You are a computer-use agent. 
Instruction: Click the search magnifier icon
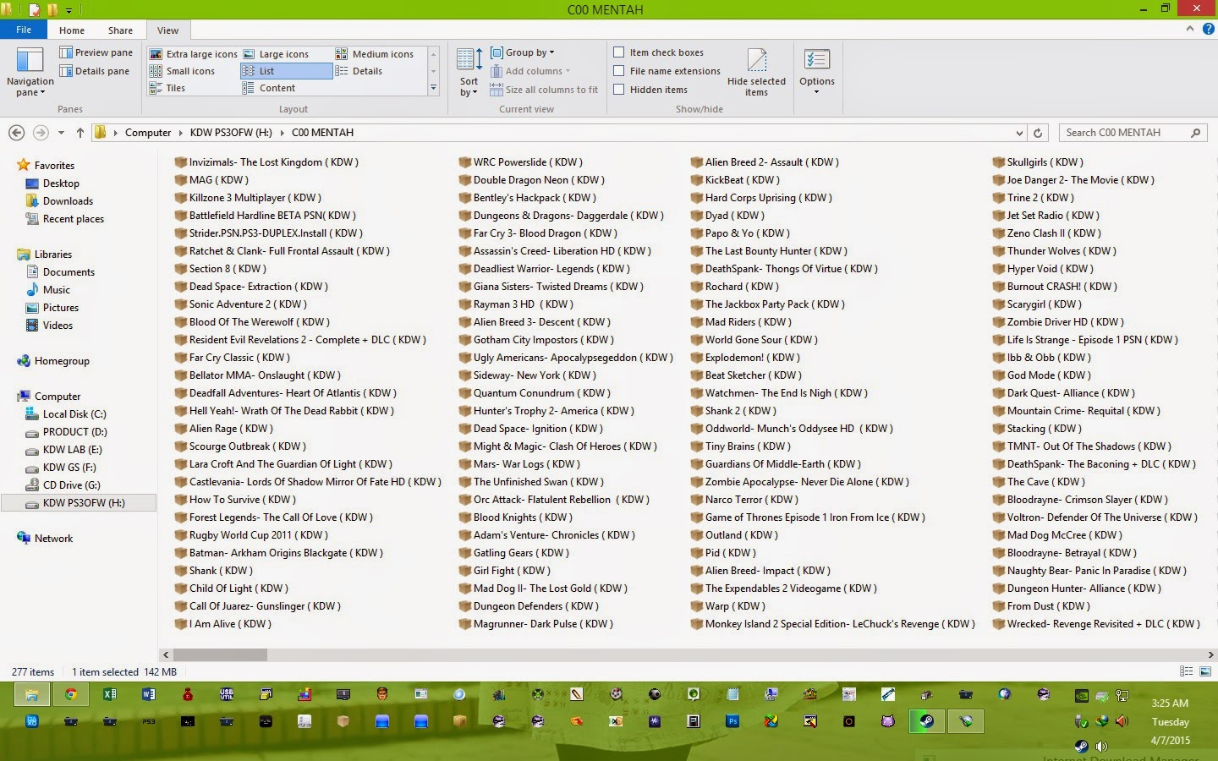pos(1195,133)
